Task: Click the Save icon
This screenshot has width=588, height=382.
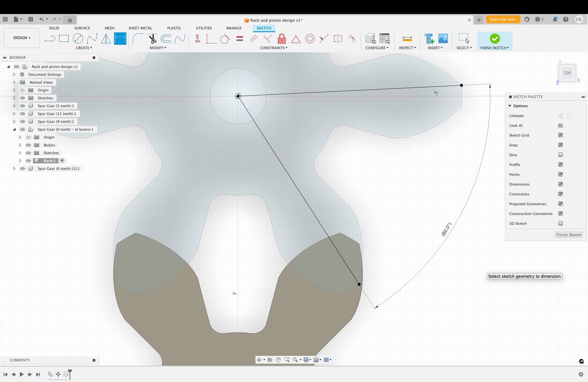Action: [x=31, y=19]
